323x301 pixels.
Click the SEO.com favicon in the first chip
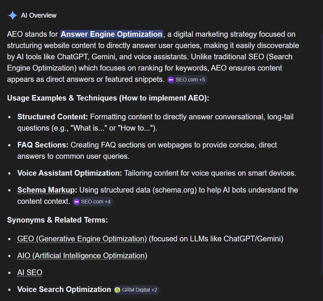[171, 80]
